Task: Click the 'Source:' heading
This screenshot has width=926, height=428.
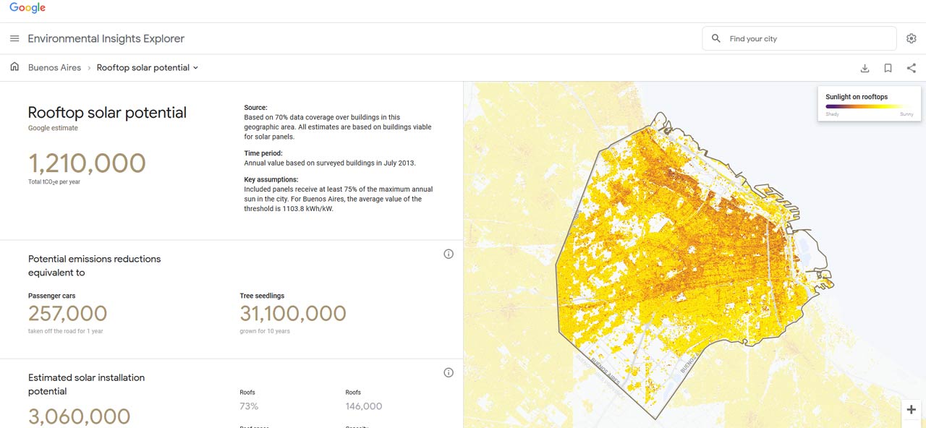Action: coord(255,108)
